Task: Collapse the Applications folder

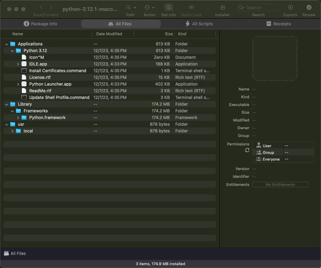Action: [7, 44]
